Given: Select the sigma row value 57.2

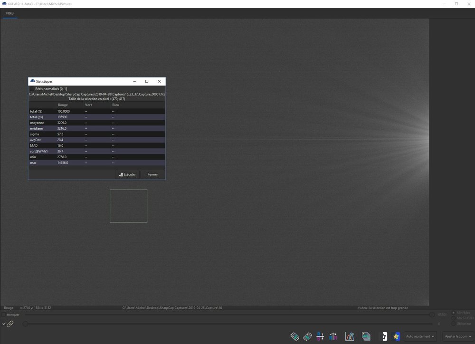Looking at the screenshot, I should point(60,134).
